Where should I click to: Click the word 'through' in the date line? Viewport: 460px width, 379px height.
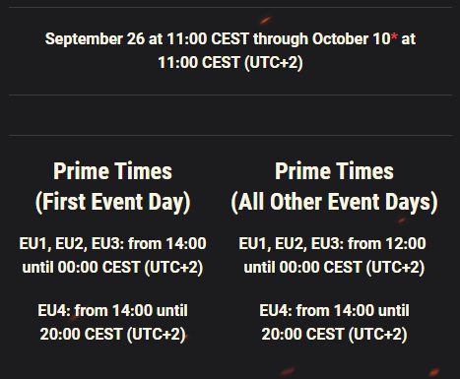(281, 39)
